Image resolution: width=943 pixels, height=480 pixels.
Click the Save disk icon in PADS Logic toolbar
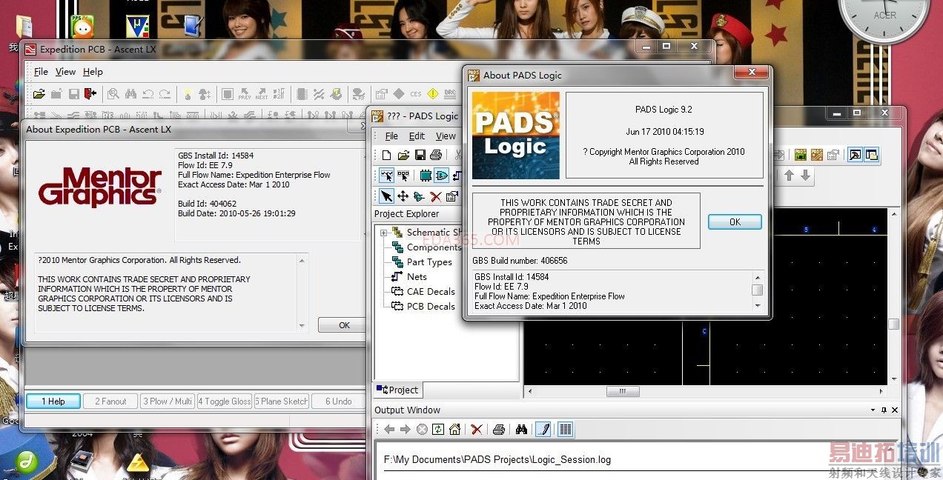click(420, 155)
